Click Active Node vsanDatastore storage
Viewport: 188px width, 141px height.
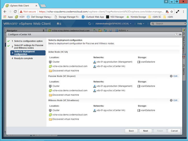146,62
